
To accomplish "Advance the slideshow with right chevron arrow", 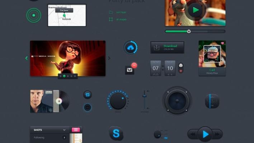I will click(109, 58).
